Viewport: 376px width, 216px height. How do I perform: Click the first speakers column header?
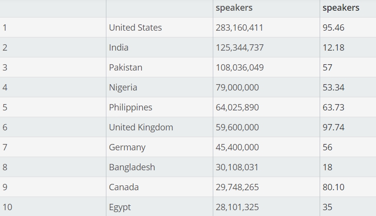click(234, 8)
